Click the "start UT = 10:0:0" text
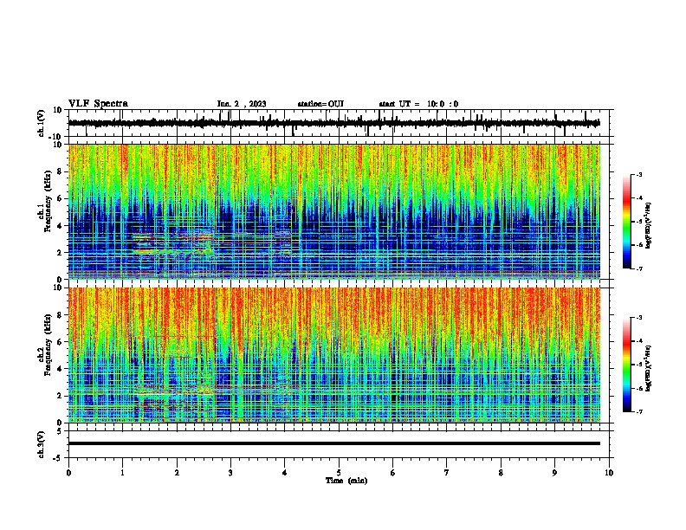Viewport: 686px width, 530px height. (418, 104)
